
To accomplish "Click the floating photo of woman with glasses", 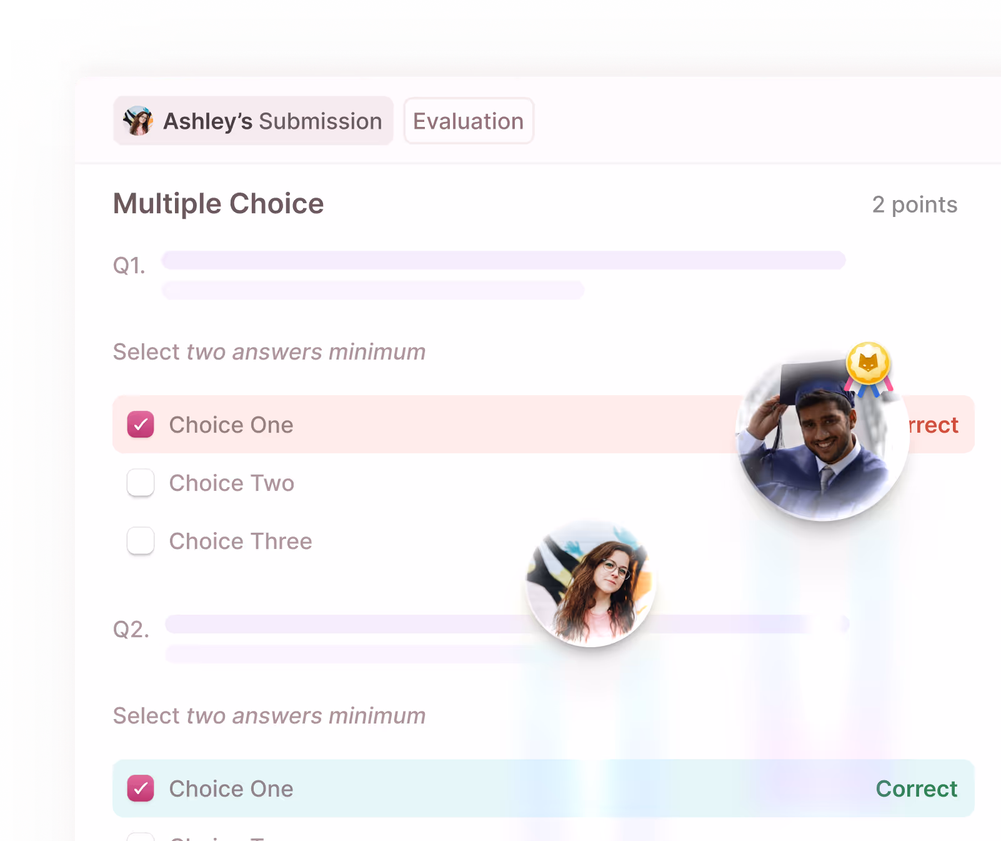I will (590, 583).
